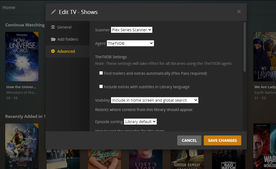
Task: Check Include extras with subtitles option
Action: [x=101, y=87]
